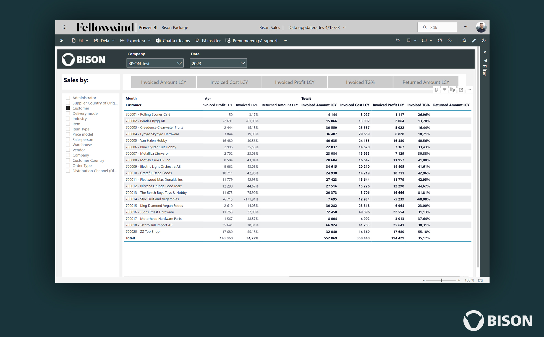Expand the Exportera menu chevron
This screenshot has width=544, height=337.
149,41
